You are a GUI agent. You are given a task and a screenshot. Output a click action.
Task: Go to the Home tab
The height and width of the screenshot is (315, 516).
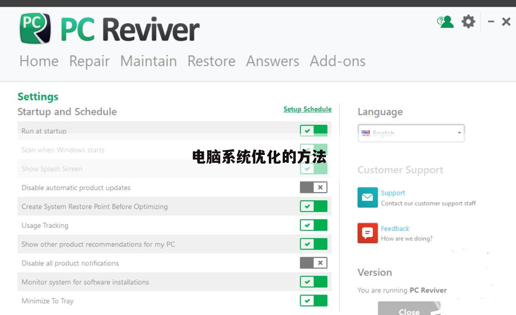pyautogui.click(x=39, y=61)
